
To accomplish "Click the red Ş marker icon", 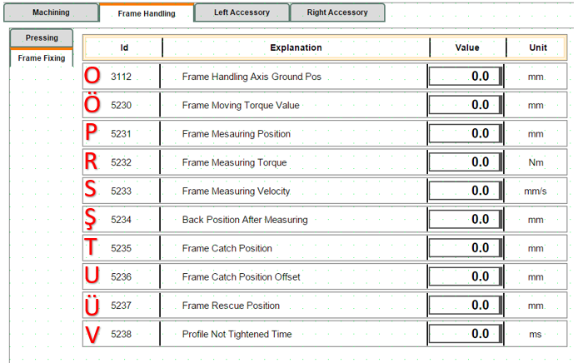I will (92, 220).
